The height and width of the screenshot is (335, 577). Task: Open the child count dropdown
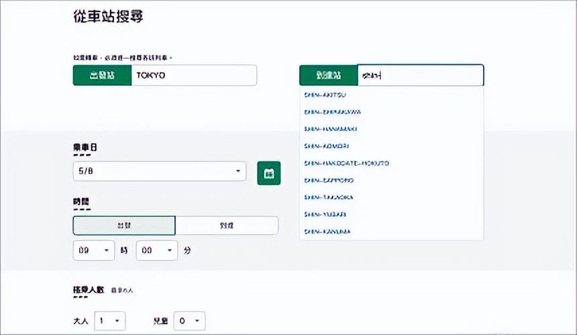tap(189, 321)
